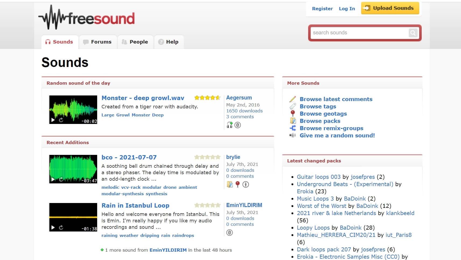Open Underground Beats - (Experimental) pack
Screen dimensions: 461x260
click(x=345, y=184)
